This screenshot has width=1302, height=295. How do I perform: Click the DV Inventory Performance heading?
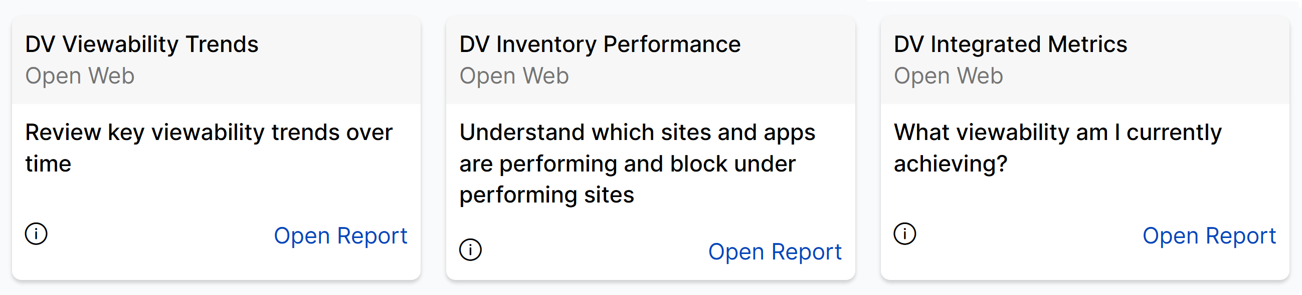tap(600, 44)
